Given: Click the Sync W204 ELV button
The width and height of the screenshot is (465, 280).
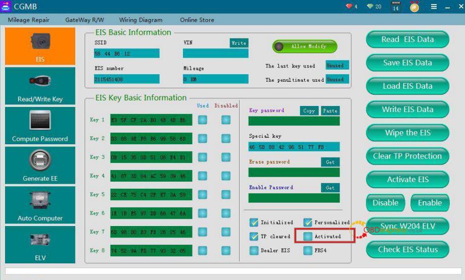Looking at the screenshot, I should pyautogui.click(x=407, y=226).
